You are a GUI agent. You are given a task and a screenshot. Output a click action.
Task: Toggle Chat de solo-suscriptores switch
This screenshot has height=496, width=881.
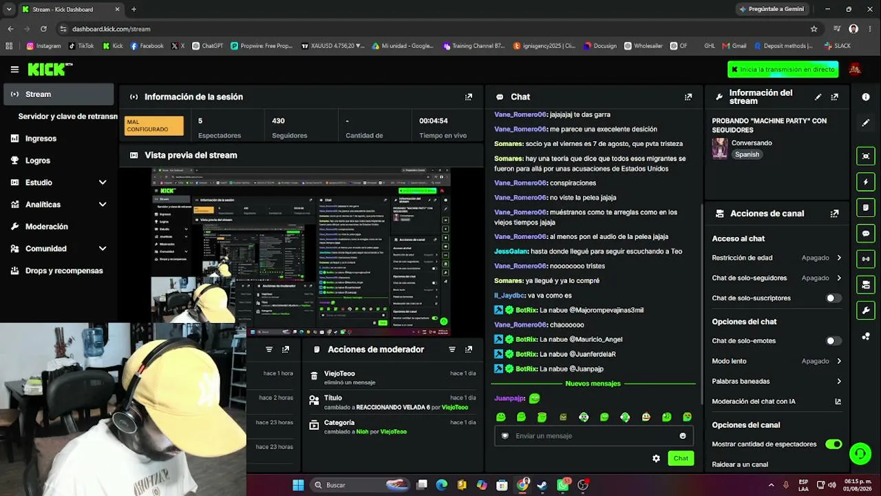(x=834, y=298)
